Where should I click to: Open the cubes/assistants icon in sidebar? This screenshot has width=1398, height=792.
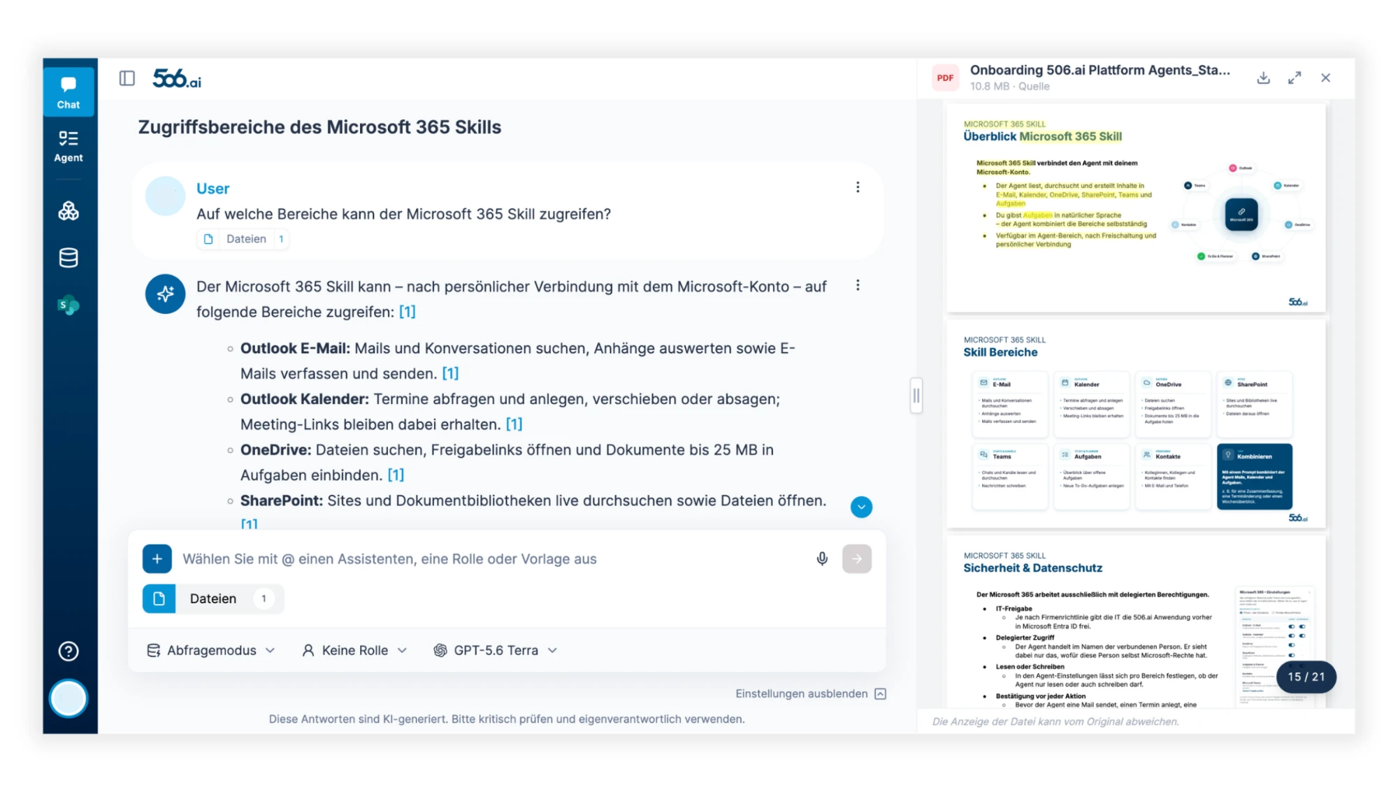click(x=69, y=210)
